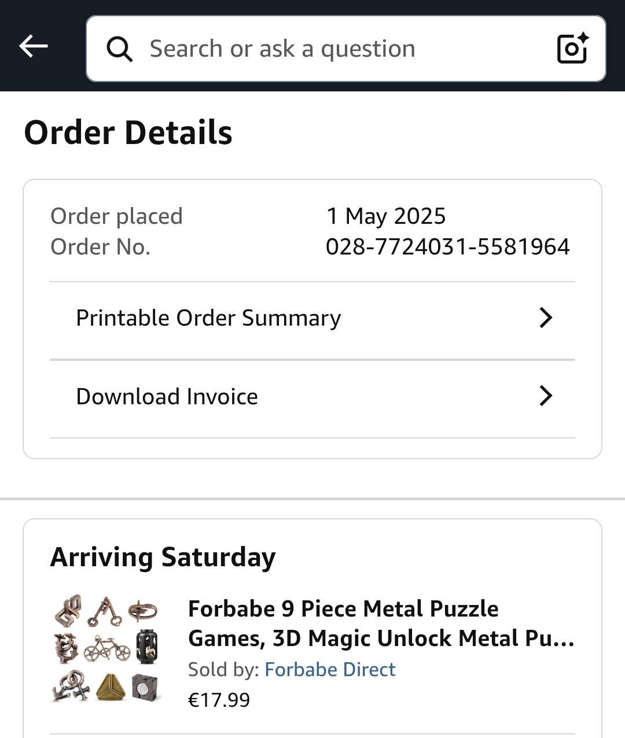
Task: Click the chevron beside Printable Order Summary
Action: [x=545, y=318]
